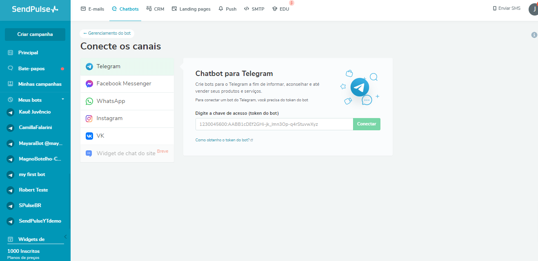Click Enviar SMS link
538x261 pixels.
coord(507,8)
